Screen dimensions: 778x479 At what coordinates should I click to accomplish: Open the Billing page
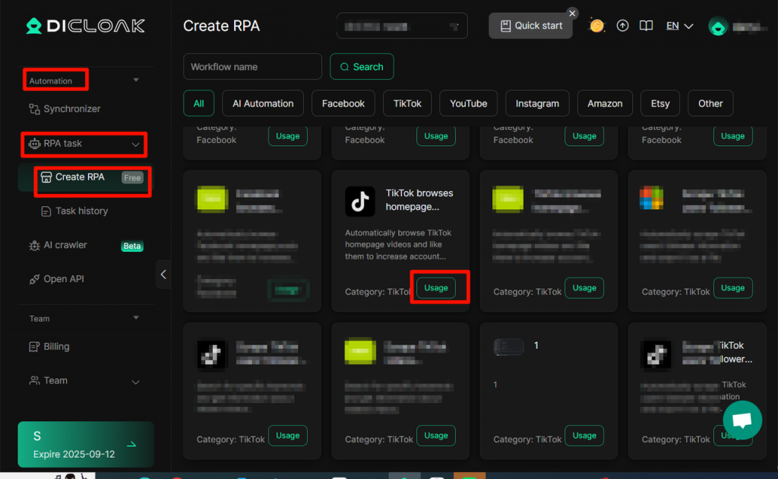[49, 347]
